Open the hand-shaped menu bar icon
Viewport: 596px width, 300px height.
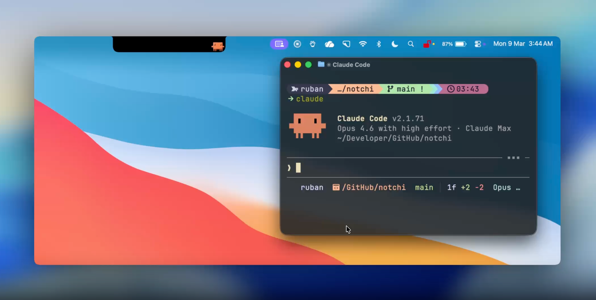tap(313, 44)
